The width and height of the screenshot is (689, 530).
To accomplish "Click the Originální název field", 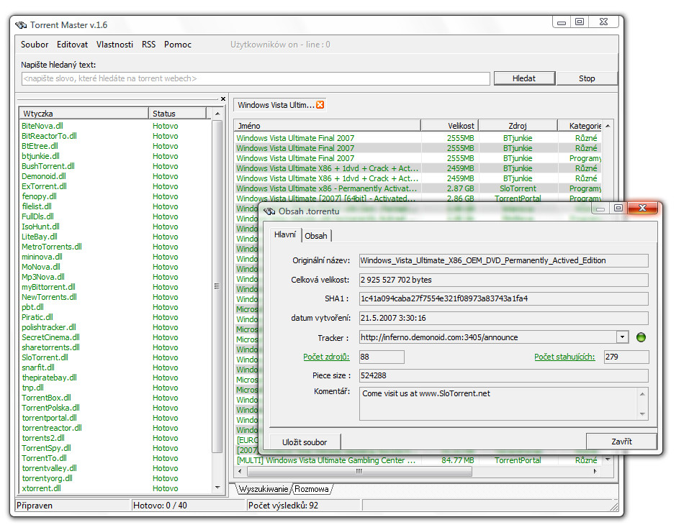I will (503, 260).
